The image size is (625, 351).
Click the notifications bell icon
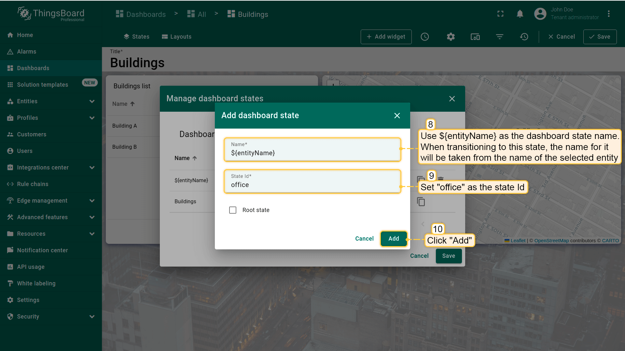tap(520, 14)
